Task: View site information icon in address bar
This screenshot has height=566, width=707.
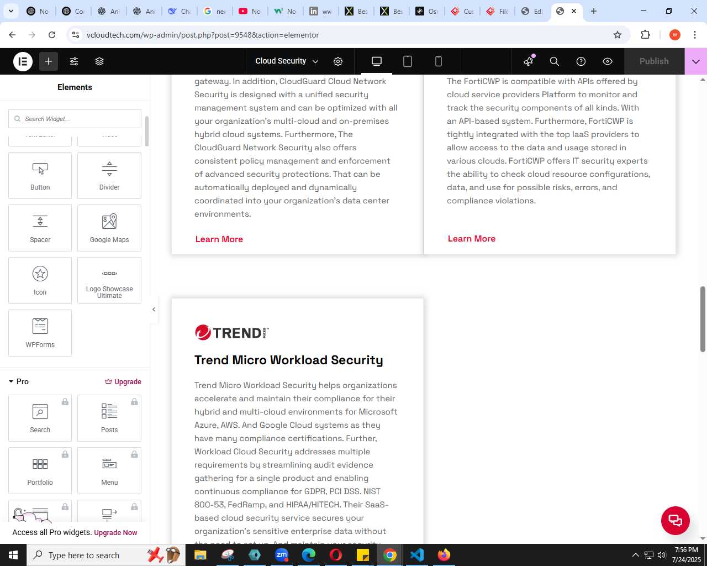Action: tap(76, 35)
